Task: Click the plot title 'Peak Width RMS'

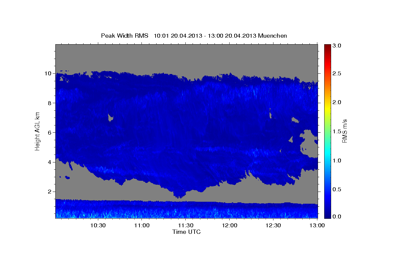Action: [x=124, y=36]
